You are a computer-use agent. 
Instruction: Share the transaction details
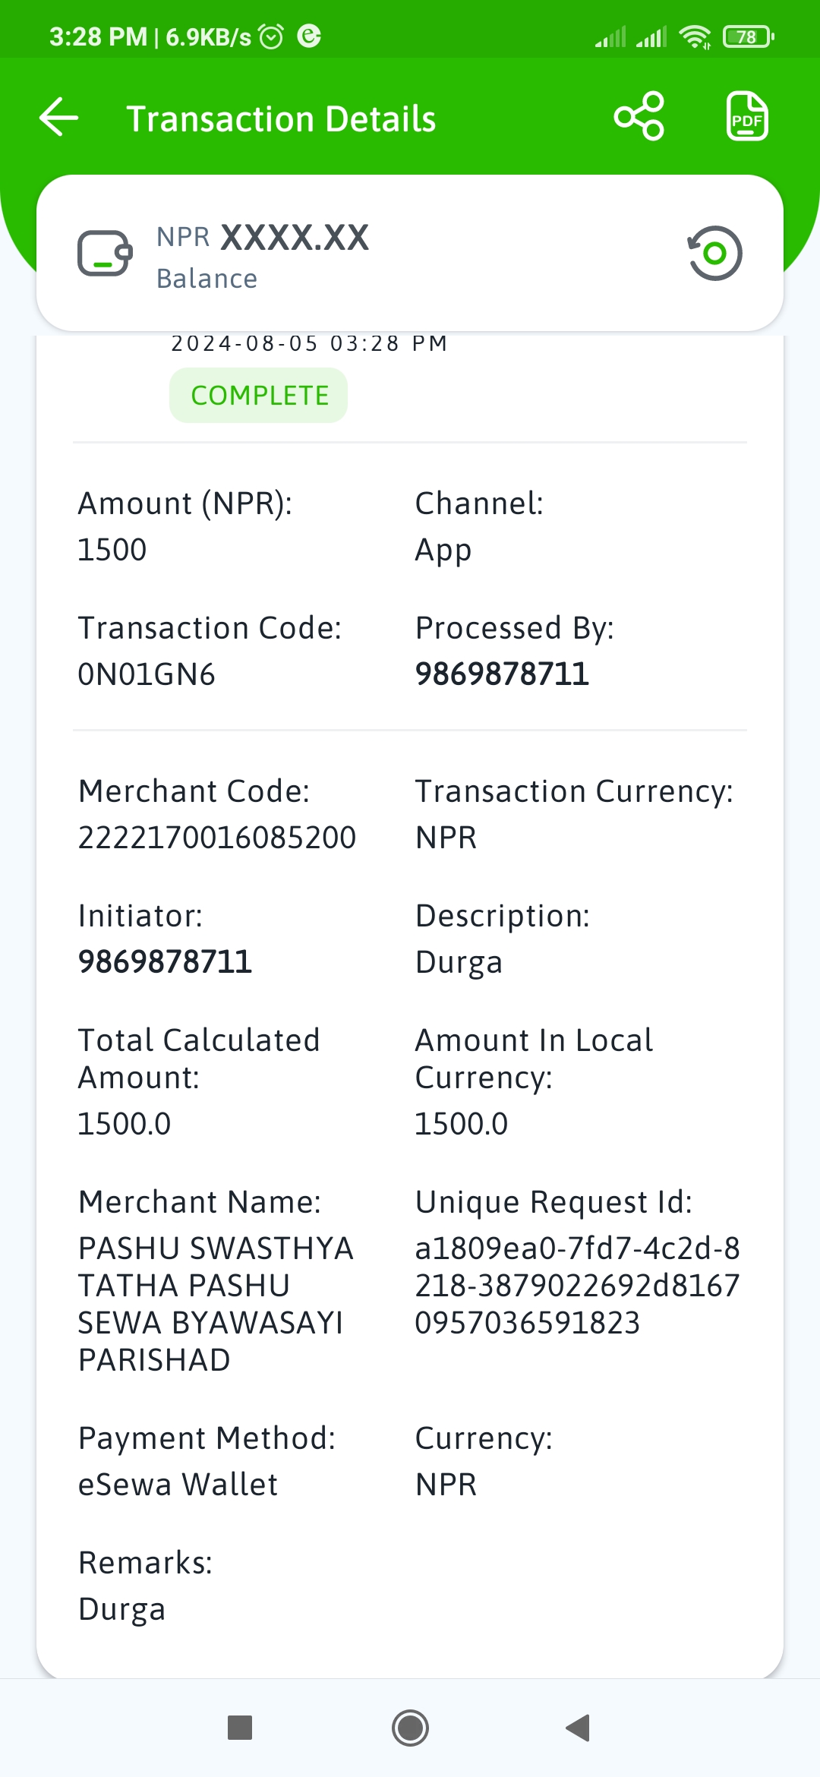tap(639, 117)
